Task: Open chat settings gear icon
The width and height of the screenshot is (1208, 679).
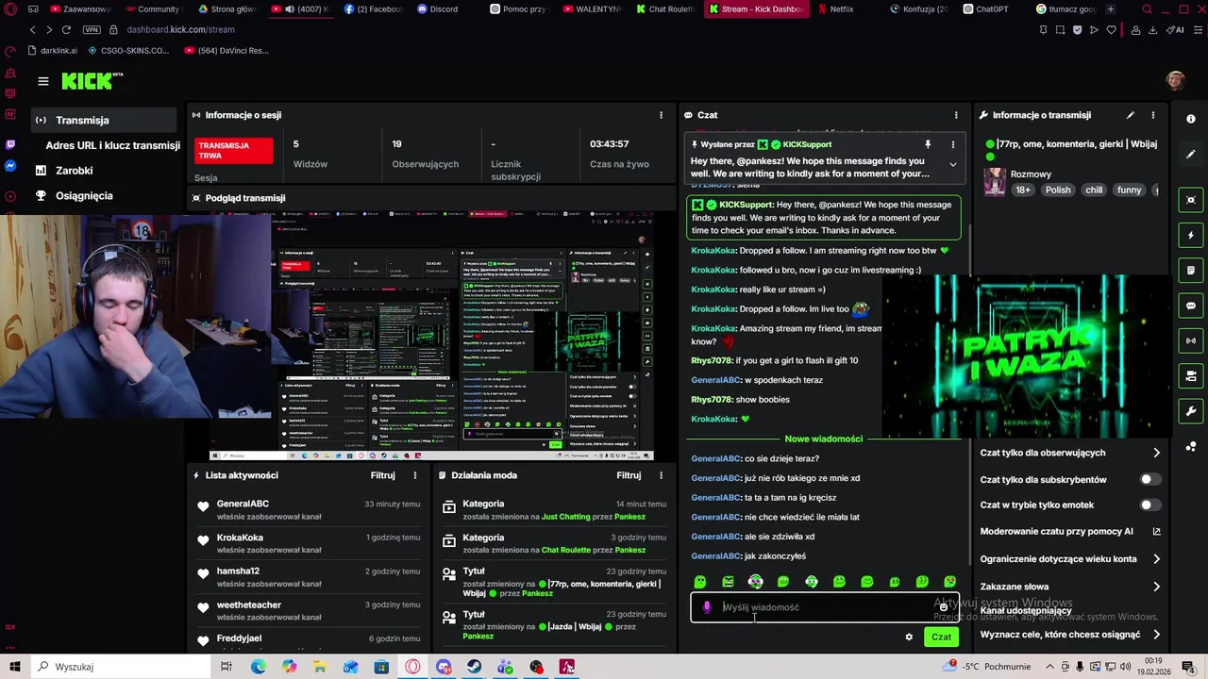Action: pos(909,638)
